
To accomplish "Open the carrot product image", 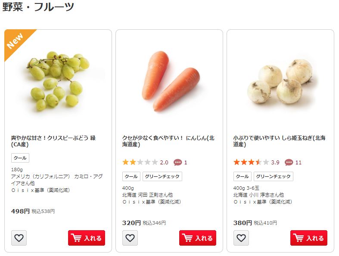I will 170,81.
